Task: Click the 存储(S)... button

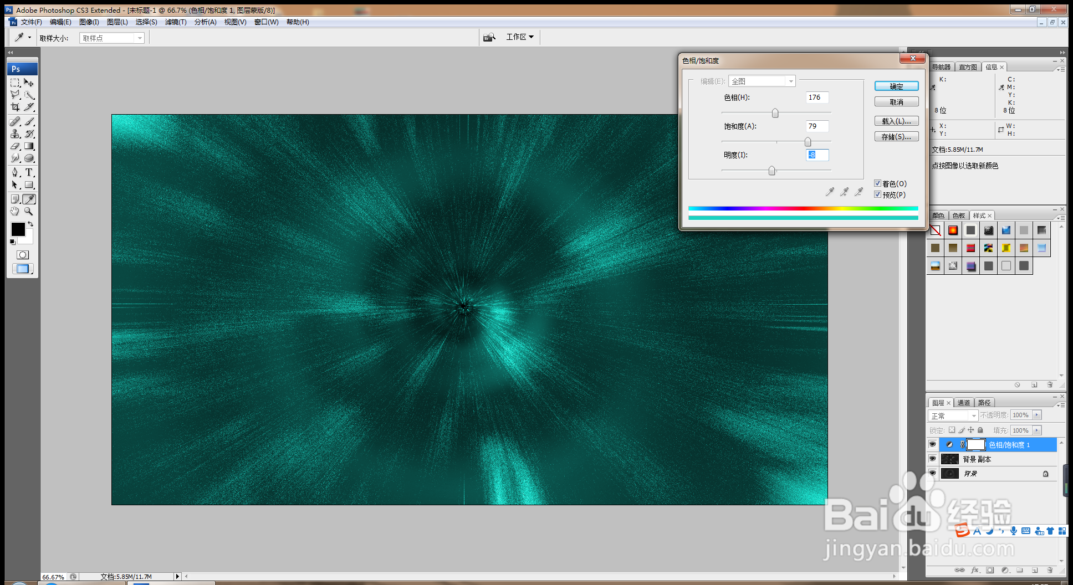Action: pyautogui.click(x=896, y=136)
